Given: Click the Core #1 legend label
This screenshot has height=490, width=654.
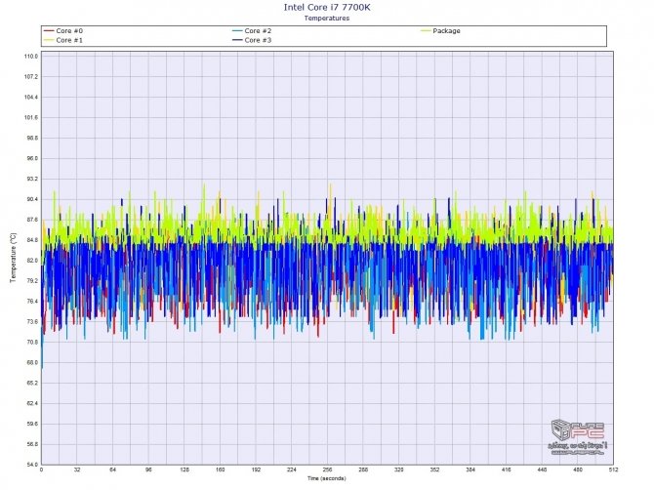Looking at the screenshot, I should [x=69, y=40].
